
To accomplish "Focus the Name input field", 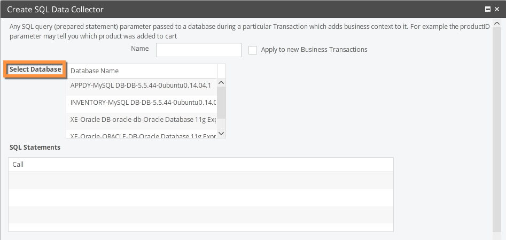I will click(x=198, y=50).
